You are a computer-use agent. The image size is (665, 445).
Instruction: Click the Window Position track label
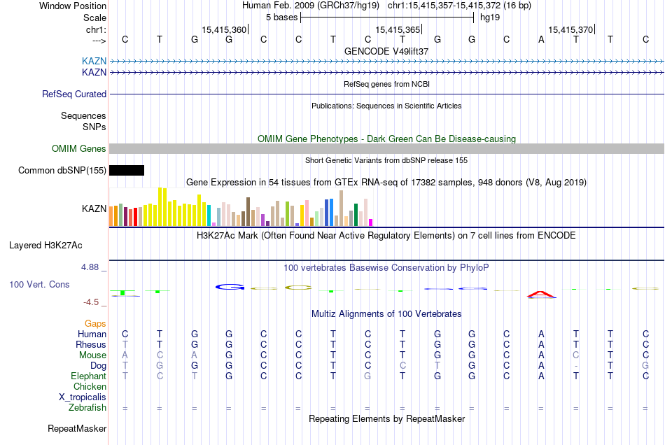pos(73,6)
